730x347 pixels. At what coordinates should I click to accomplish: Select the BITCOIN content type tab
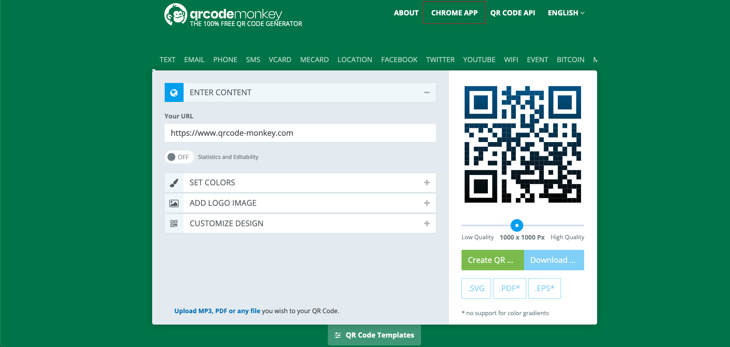tap(570, 60)
